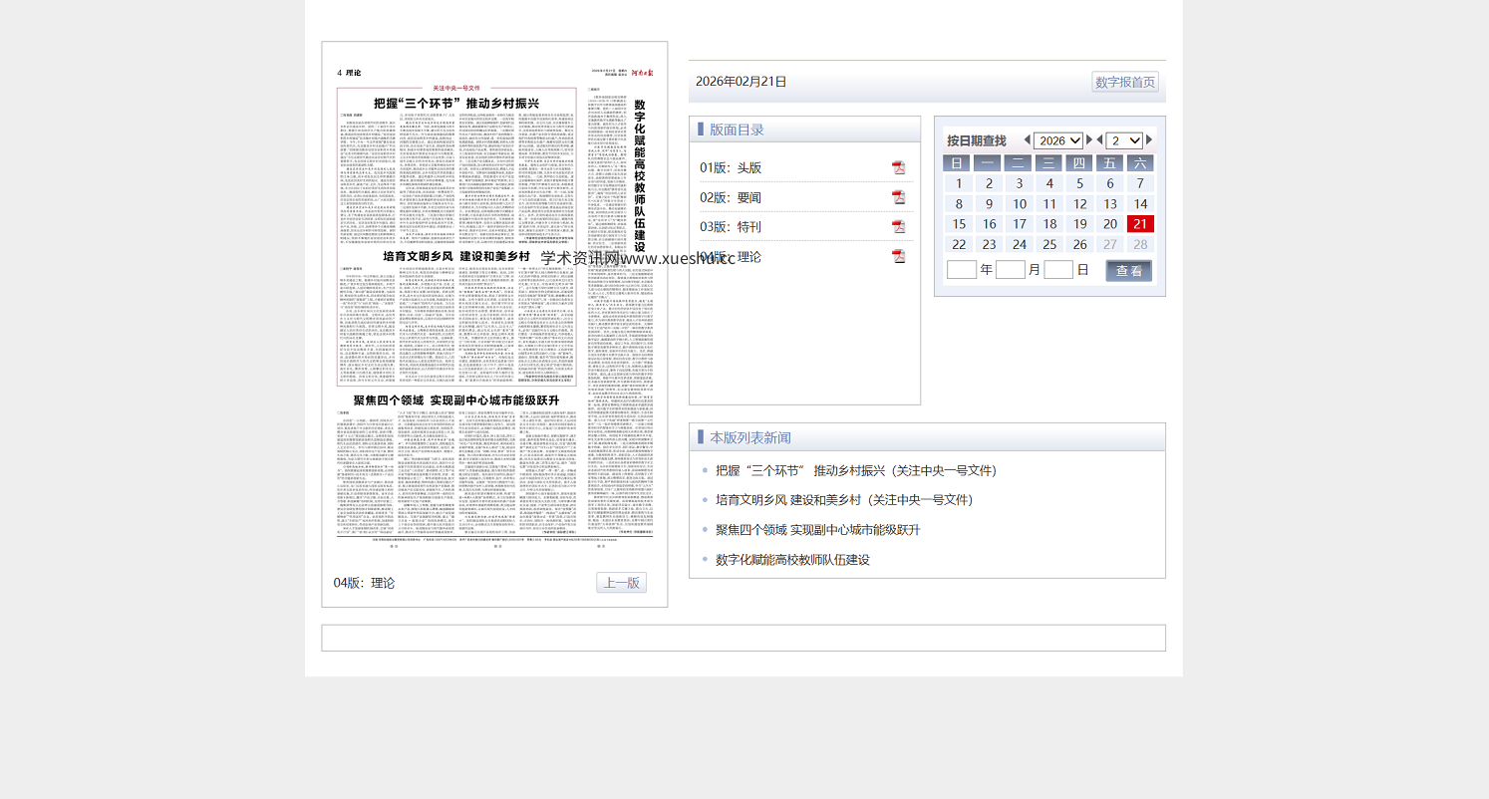1489x799 pixels.
Task: Go to previous year with left arrow
Action: [1028, 140]
